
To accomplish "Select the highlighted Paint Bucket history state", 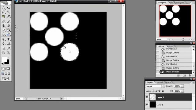I will coord(176,72).
